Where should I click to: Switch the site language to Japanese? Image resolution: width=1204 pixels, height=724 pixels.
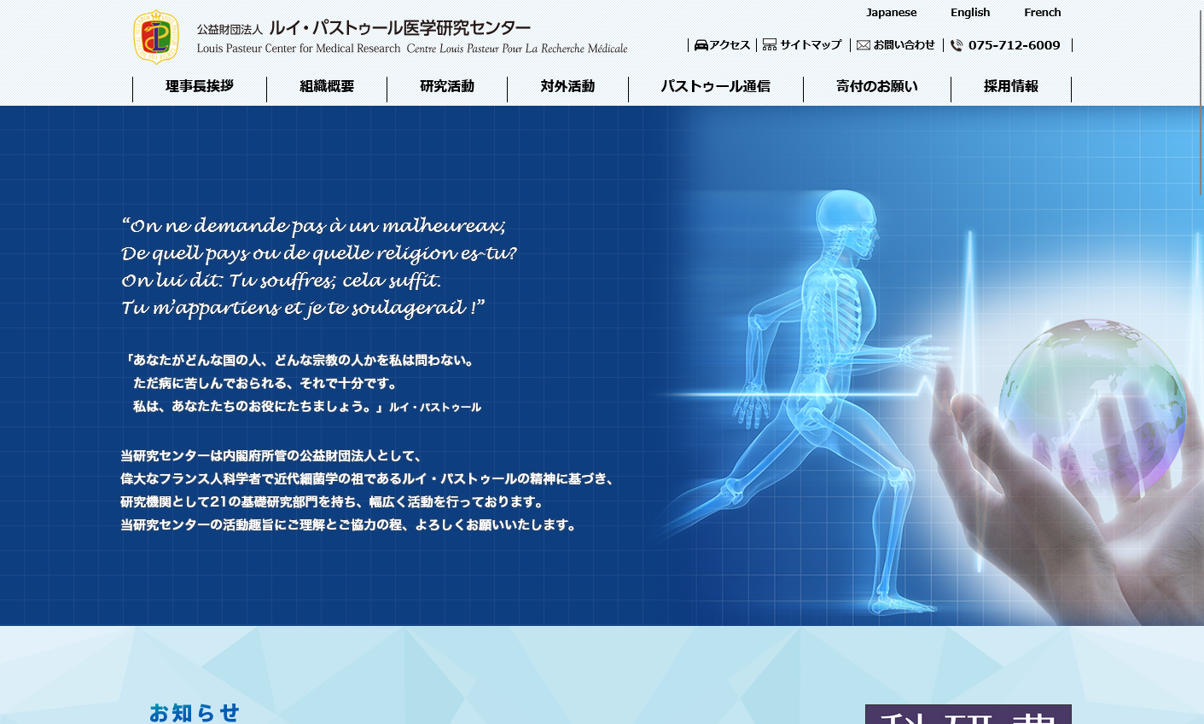pos(891,13)
